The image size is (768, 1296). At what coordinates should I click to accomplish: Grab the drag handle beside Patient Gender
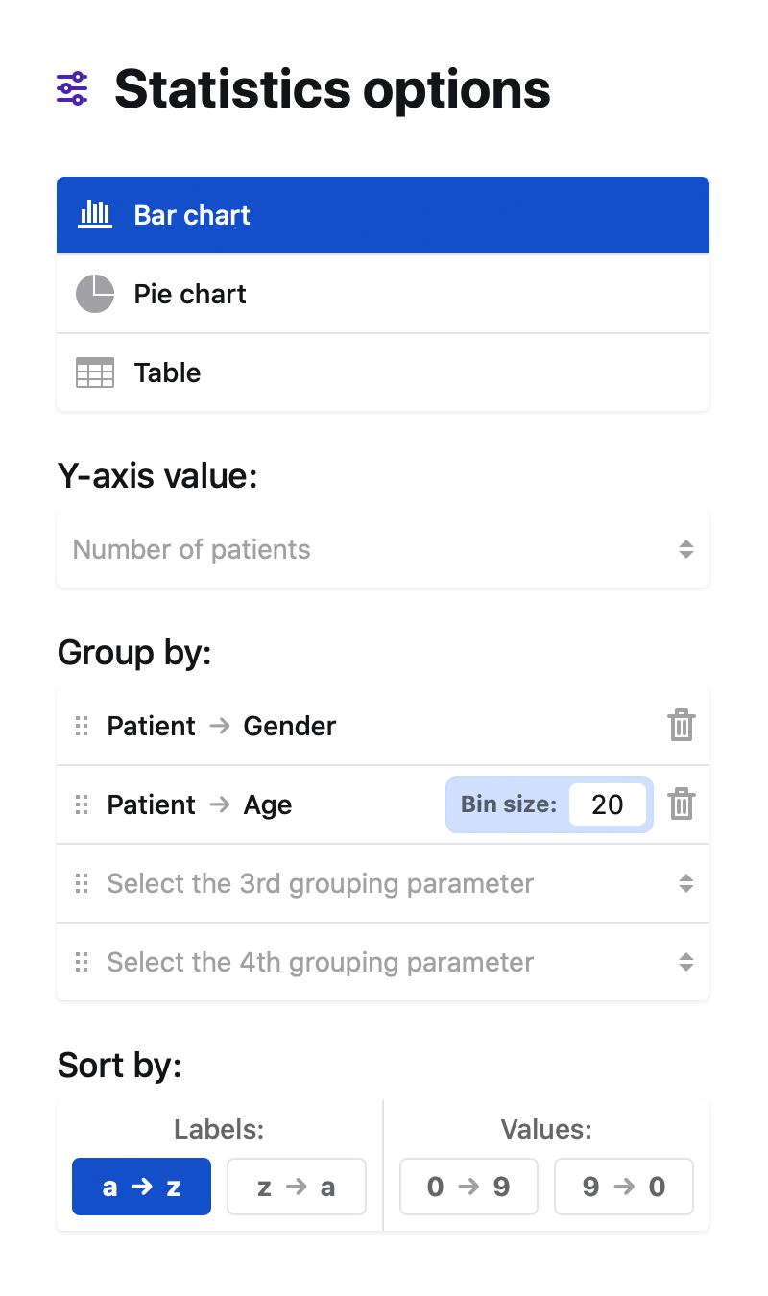(x=82, y=726)
